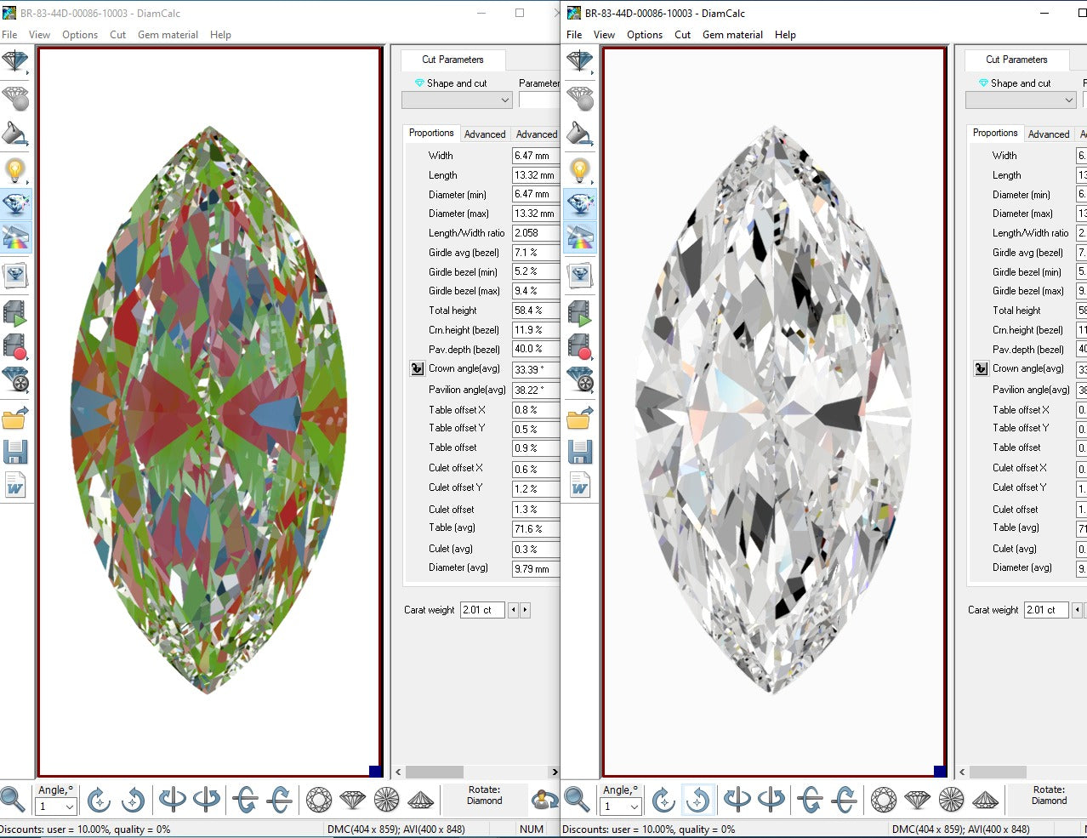This screenshot has height=838, width=1087.
Task: Click the top view diamond icon, left window
Action: (319, 800)
